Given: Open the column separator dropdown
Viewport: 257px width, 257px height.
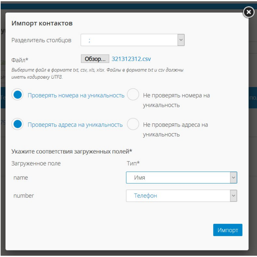Looking at the screenshot, I should [x=129, y=40].
